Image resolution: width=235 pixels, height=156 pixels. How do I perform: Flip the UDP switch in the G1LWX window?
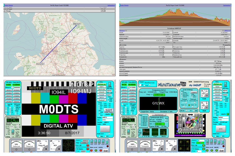pos(215,141)
